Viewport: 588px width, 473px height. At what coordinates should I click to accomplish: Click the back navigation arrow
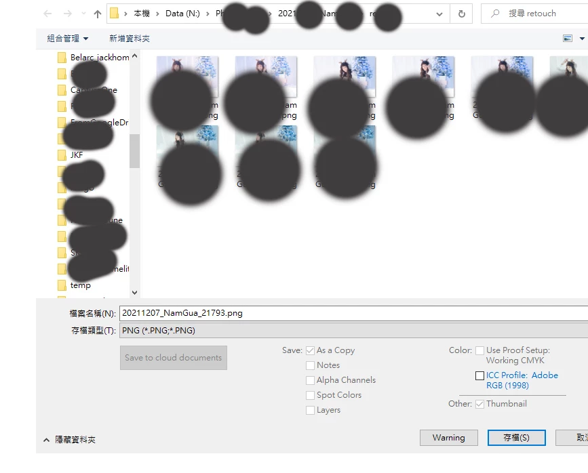pos(47,14)
